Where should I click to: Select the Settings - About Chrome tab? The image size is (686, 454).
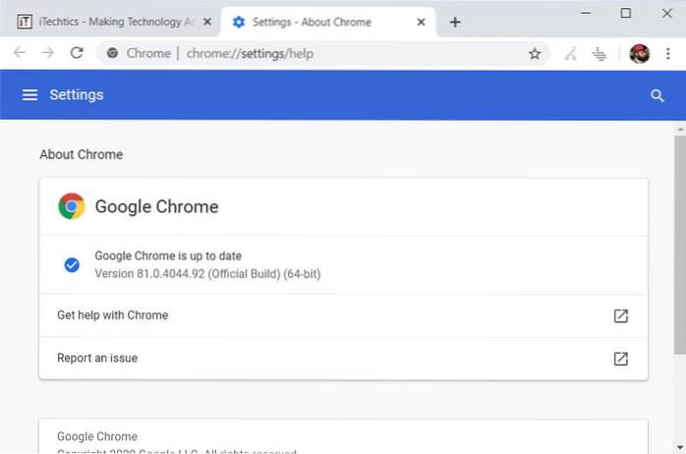coord(329,22)
